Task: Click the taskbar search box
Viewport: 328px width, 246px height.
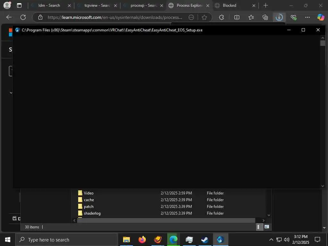Action: [x=67, y=240]
